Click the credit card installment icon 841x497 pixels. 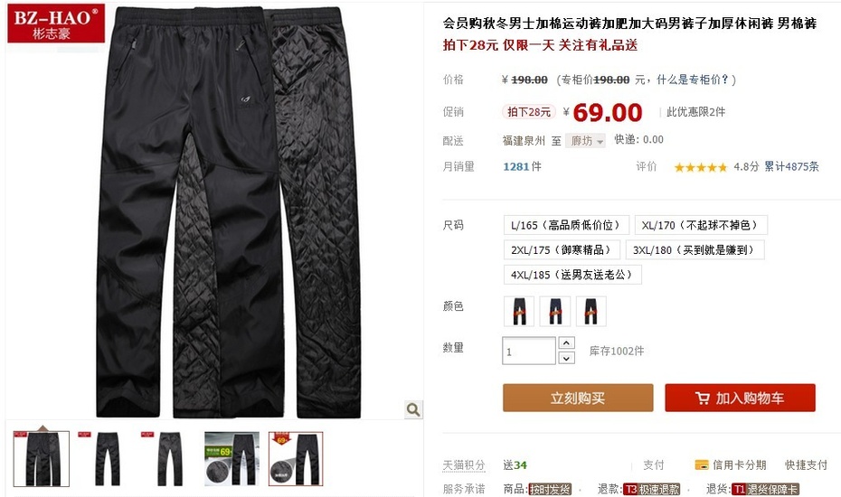click(701, 464)
